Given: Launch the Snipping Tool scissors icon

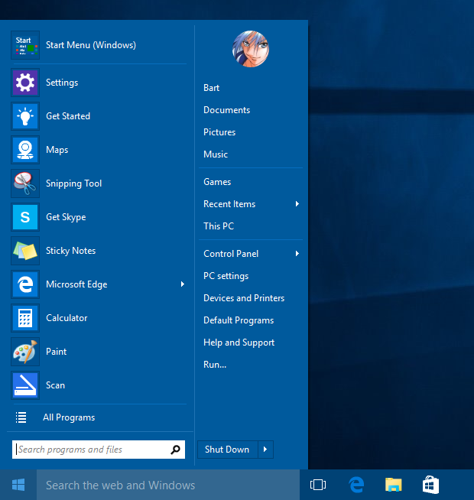Looking at the screenshot, I should pos(25,183).
